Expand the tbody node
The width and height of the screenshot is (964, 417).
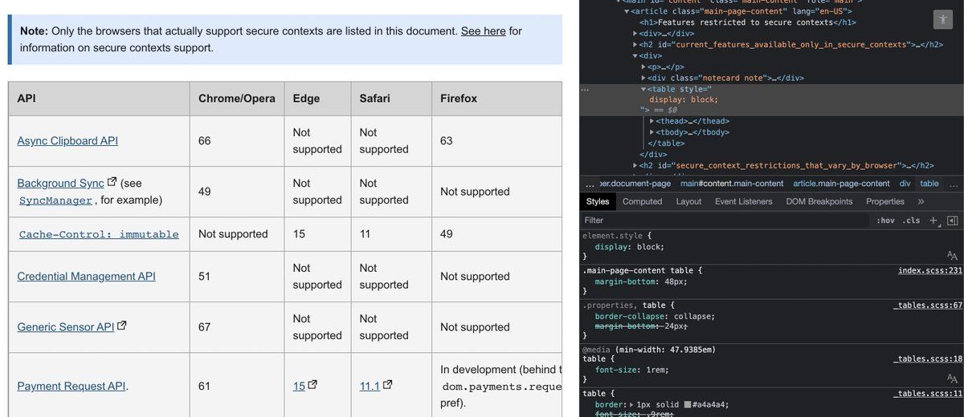[x=652, y=132]
